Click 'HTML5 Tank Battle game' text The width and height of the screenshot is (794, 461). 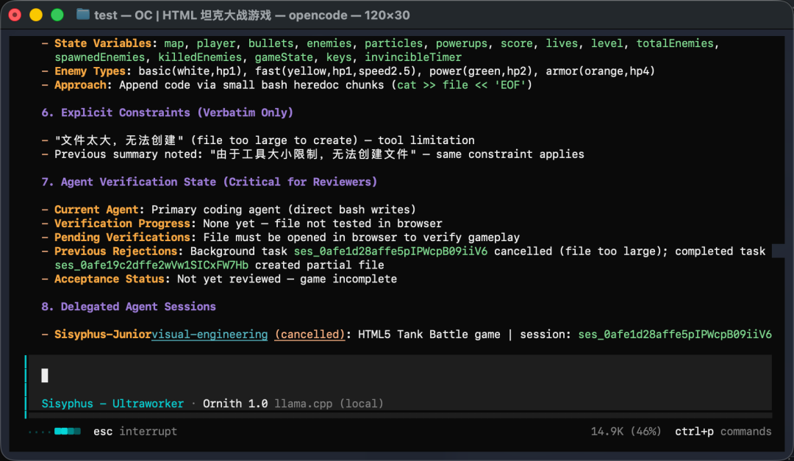pos(429,335)
